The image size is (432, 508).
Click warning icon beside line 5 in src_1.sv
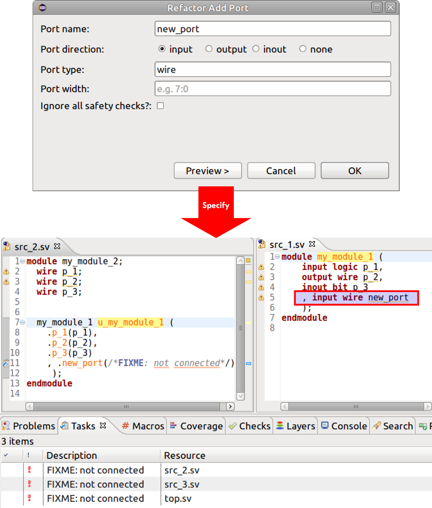pyautogui.click(x=261, y=297)
